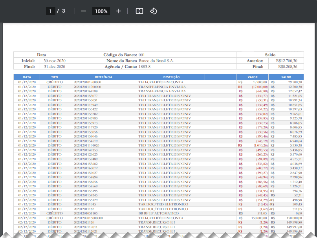Select reference 2020120153195

pyautogui.click(x=86, y=191)
